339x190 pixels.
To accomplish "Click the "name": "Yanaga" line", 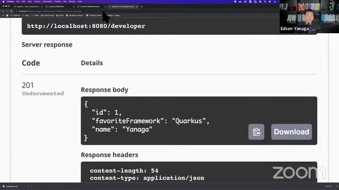I will (x=122, y=129).
